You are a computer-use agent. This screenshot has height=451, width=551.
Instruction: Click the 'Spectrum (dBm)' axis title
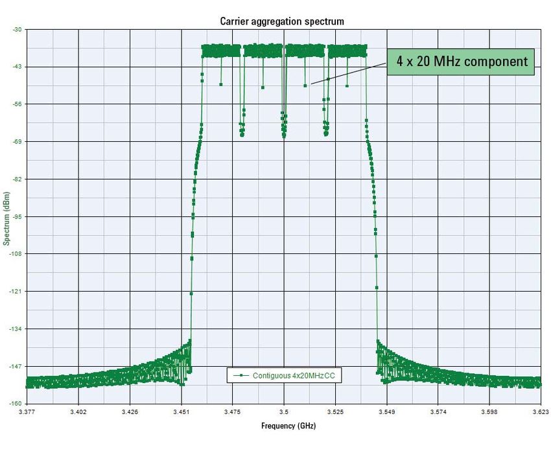point(6,218)
